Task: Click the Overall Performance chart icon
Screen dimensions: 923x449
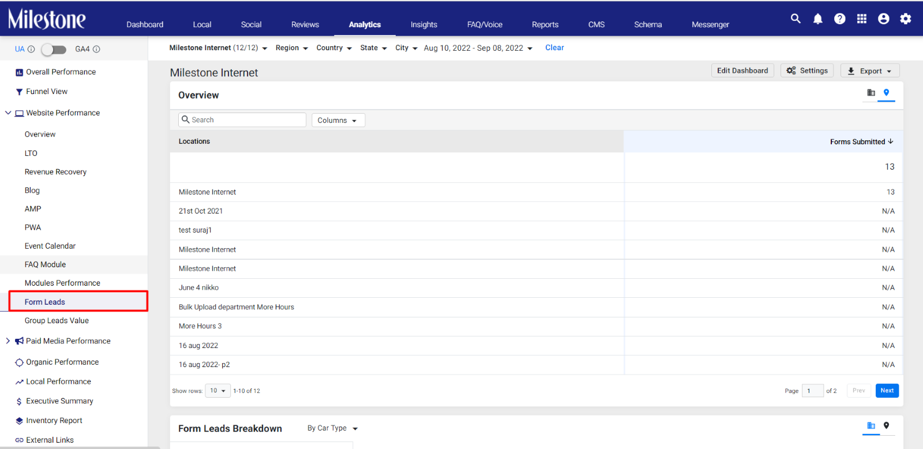Action: (19, 73)
